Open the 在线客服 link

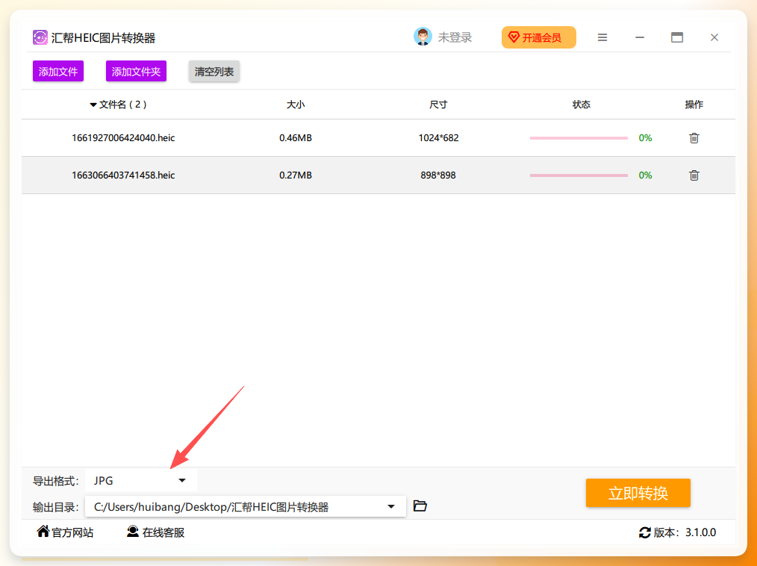163,532
